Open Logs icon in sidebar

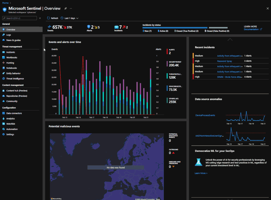click(x=4, y=35)
